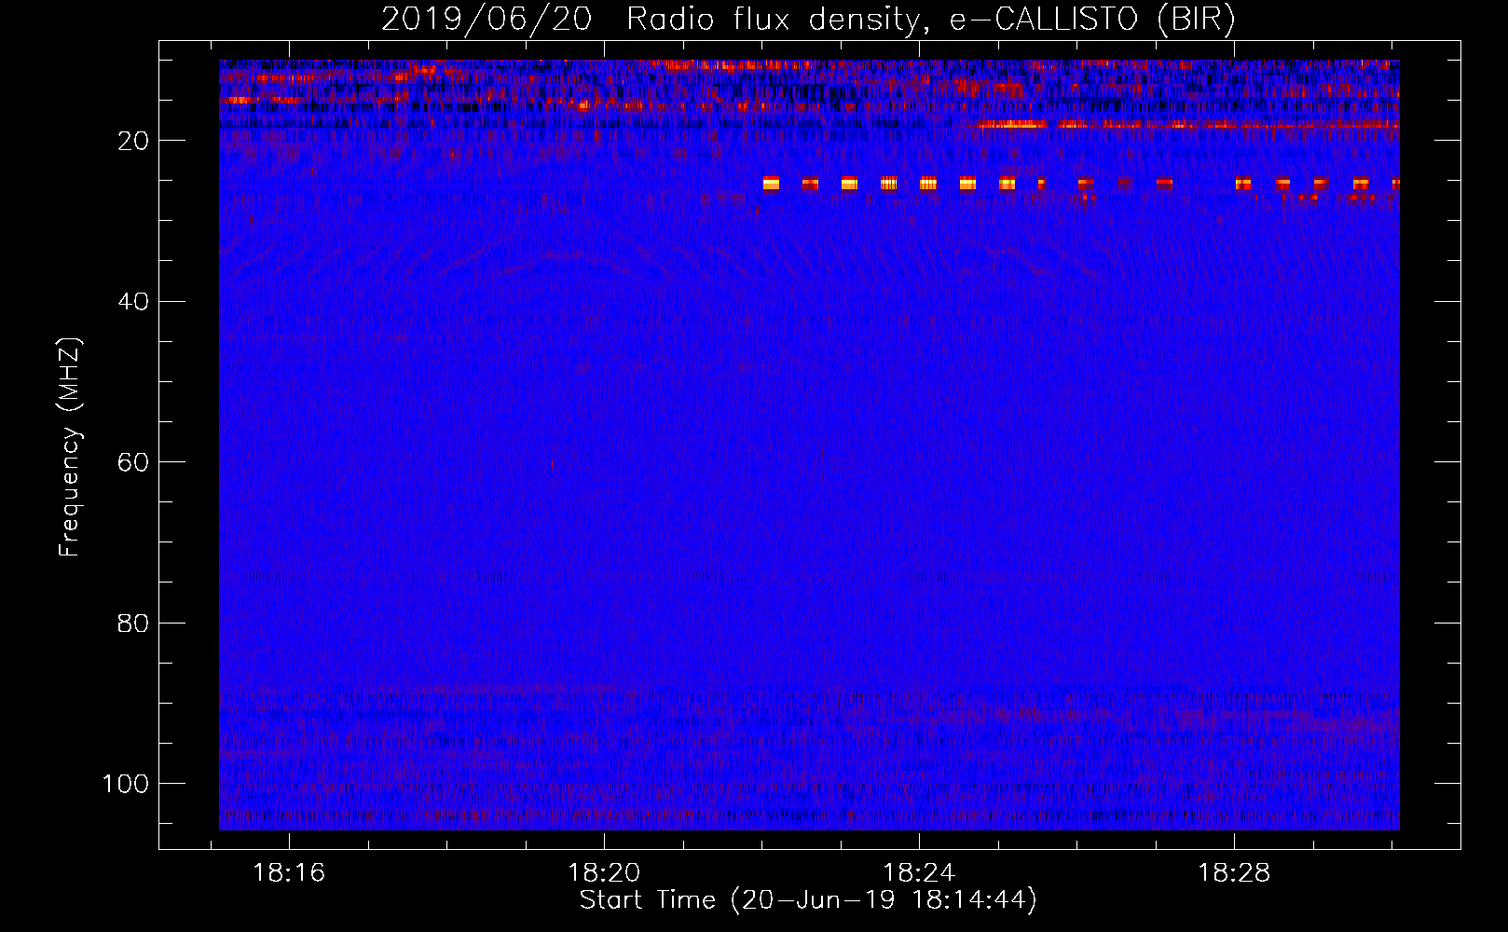
Task: Click the x-axis time label '18:16'
Action: pos(289,873)
